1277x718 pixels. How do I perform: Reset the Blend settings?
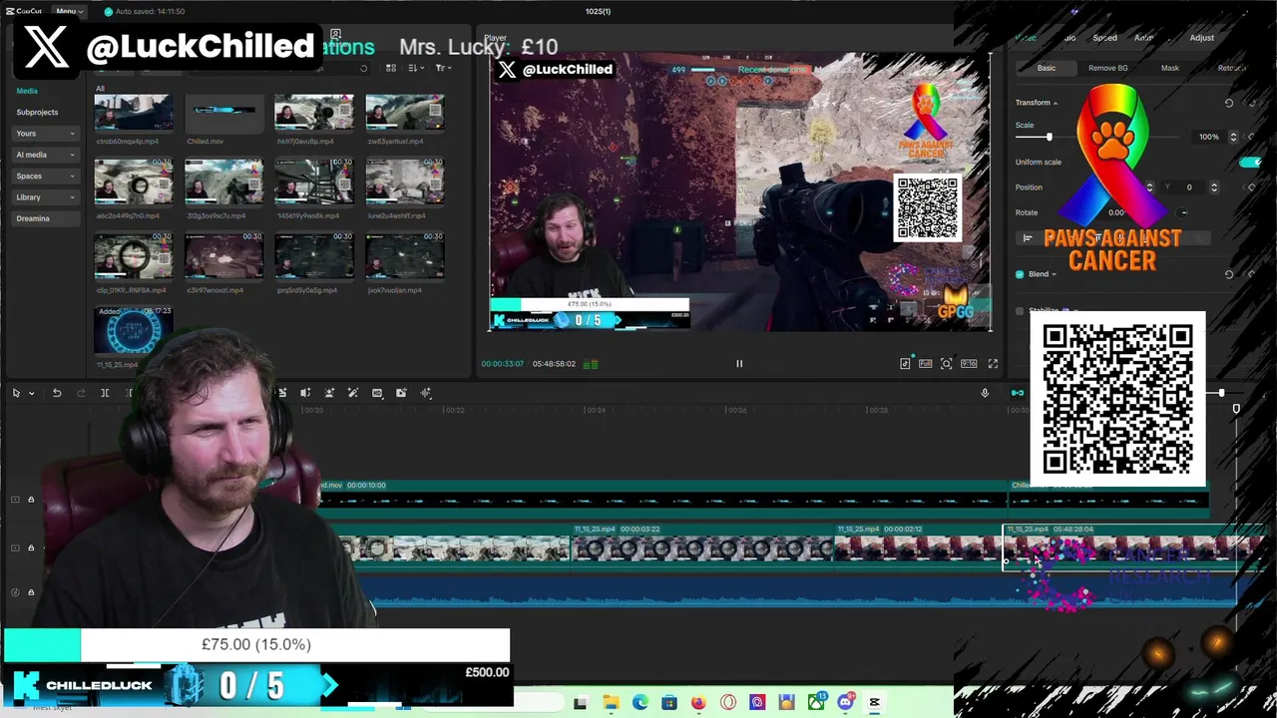click(1229, 274)
